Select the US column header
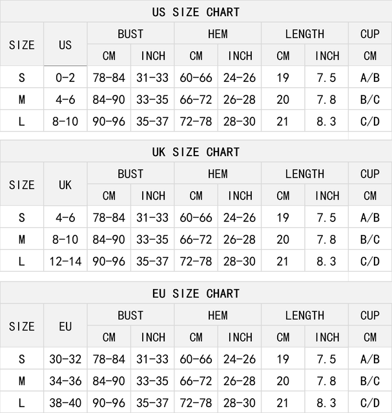Screen dimensions: 392x413 65,45
